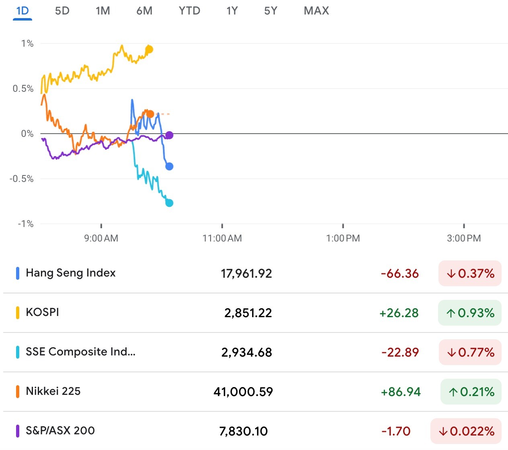Screen dimensions: 508x450
Task: Show the YTD chart view
Action: pos(189,11)
